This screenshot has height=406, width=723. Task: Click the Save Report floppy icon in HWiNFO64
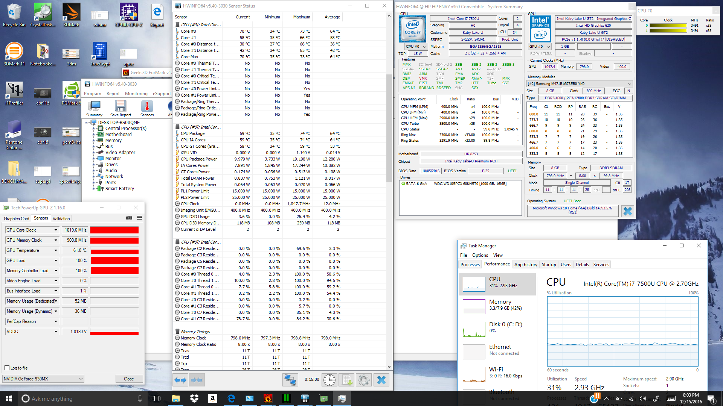(120, 109)
